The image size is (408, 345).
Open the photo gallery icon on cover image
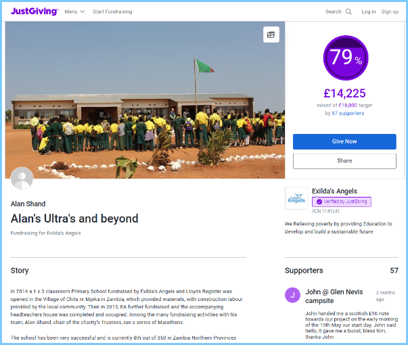271,34
